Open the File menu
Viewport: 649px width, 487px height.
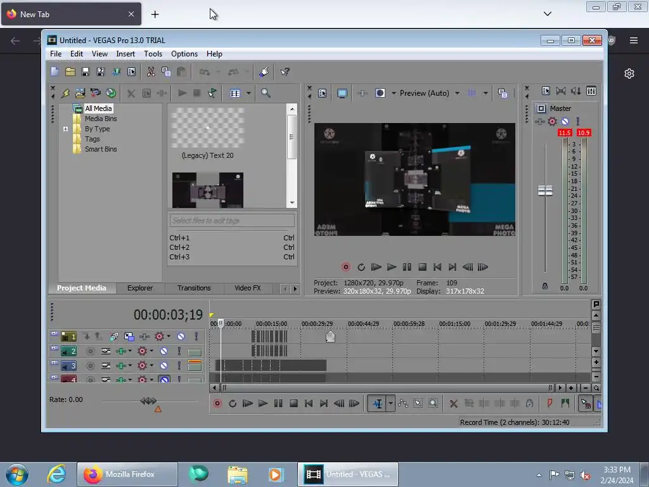pyautogui.click(x=56, y=54)
